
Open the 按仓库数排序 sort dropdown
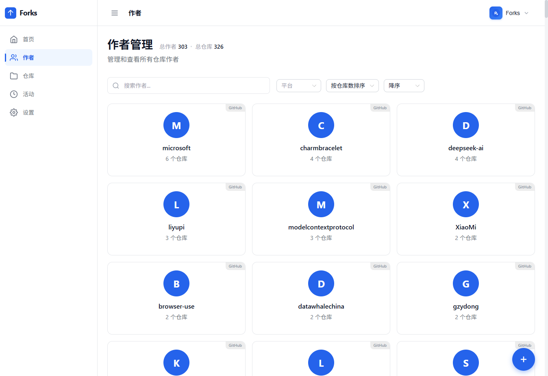pos(352,86)
